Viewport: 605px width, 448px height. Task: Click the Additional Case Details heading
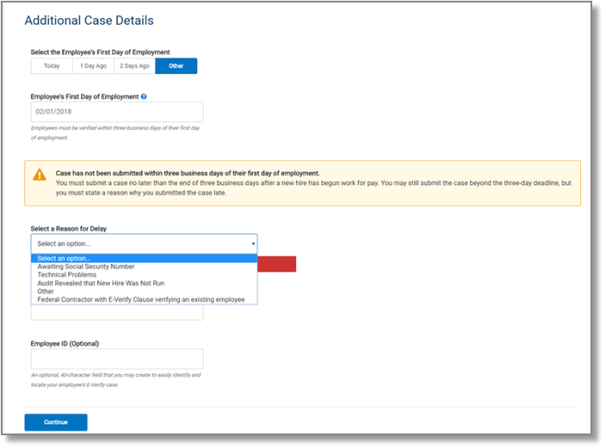pos(89,20)
